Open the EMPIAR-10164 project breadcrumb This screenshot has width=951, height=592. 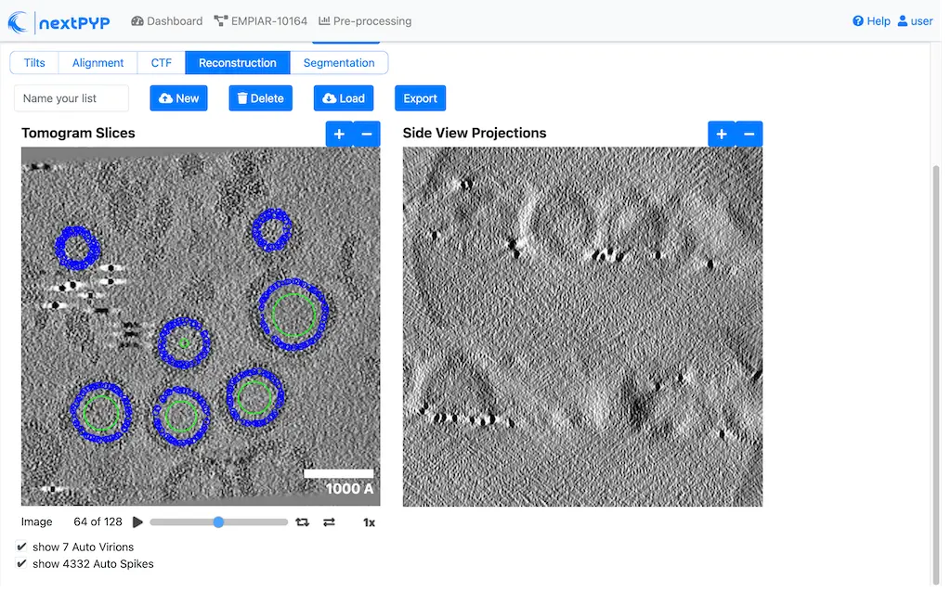[260, 21]
